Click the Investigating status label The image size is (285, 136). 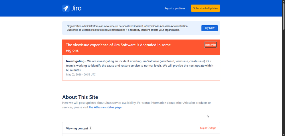[x=75, y=61]
